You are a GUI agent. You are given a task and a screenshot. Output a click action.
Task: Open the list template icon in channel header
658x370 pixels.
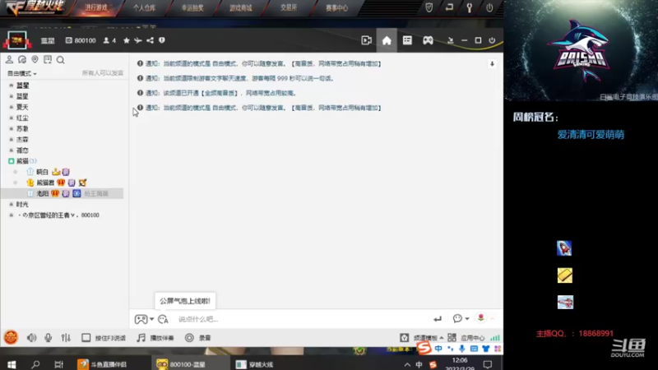coord(407,40)
